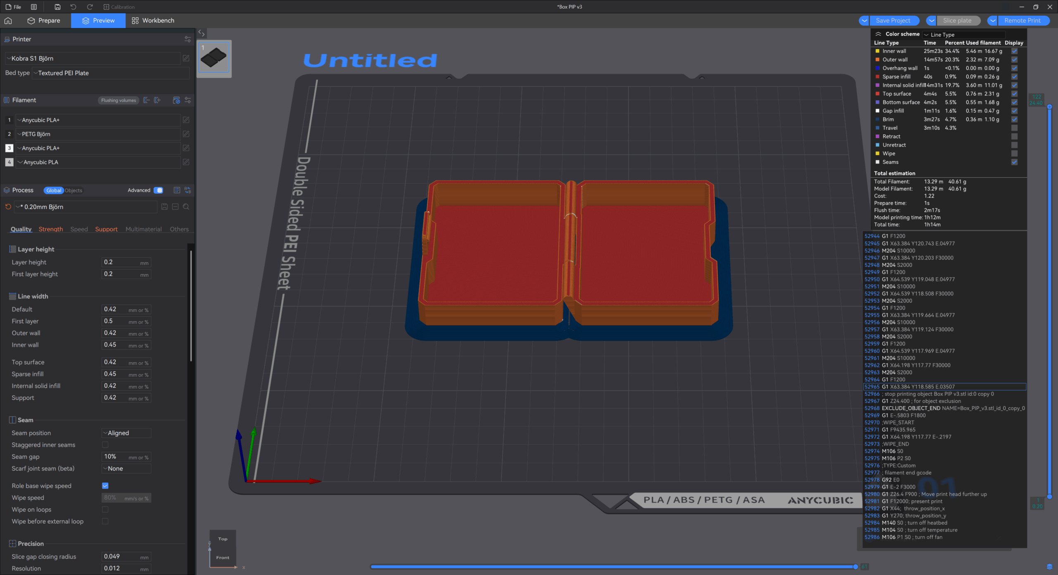Open the Bed type dropdown

click(x=111, y=73)
